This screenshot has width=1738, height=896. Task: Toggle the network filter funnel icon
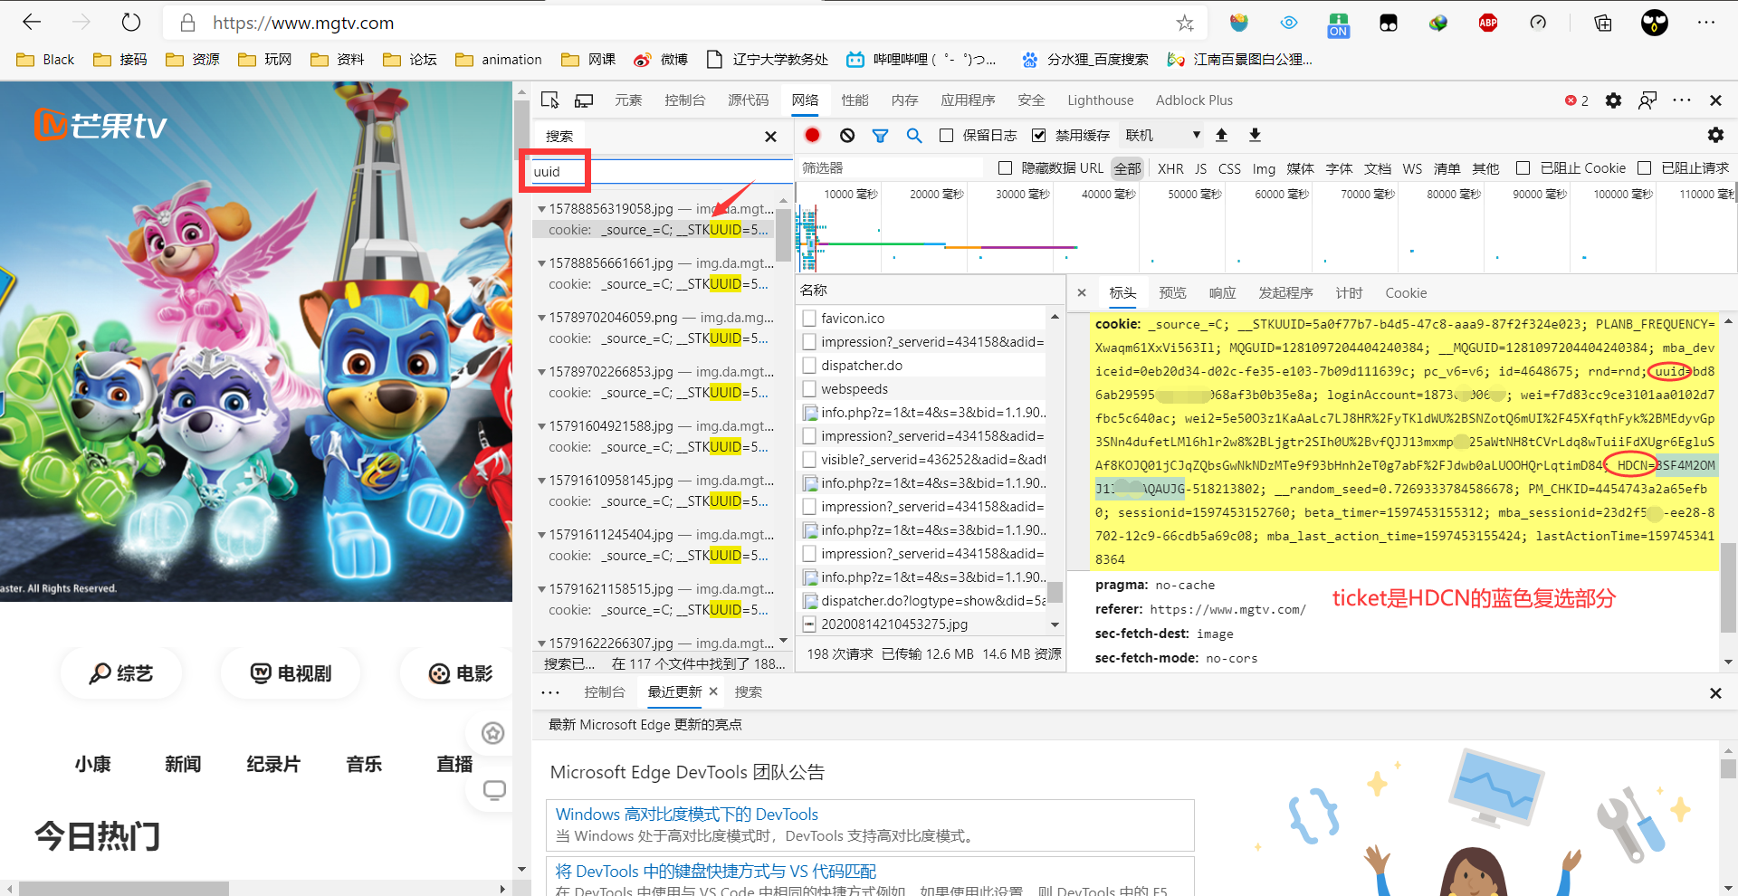[880, 136]
